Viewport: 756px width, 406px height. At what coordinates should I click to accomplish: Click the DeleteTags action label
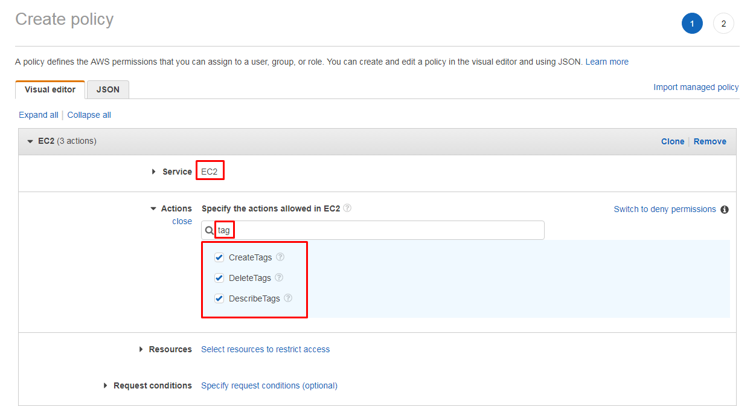pos(250,278)
